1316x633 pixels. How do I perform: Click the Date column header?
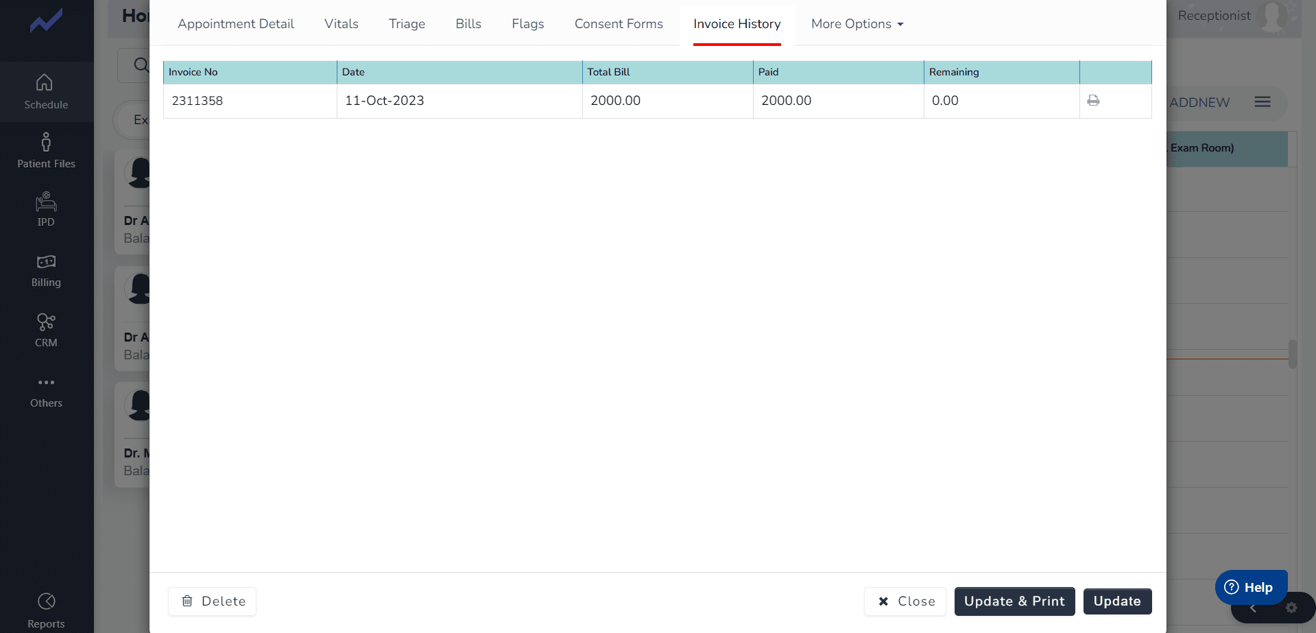click(459, 72)
